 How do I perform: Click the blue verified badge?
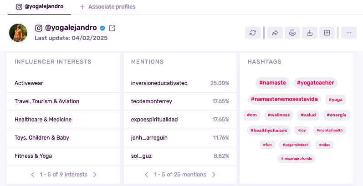click(x=103, y=28)
